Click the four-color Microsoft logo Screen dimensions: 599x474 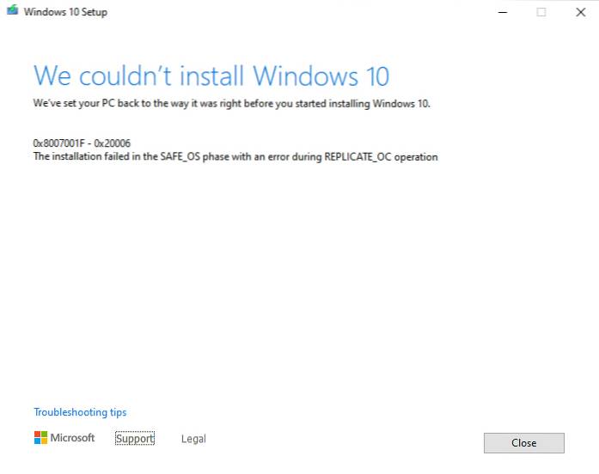[x=40, y=438]
